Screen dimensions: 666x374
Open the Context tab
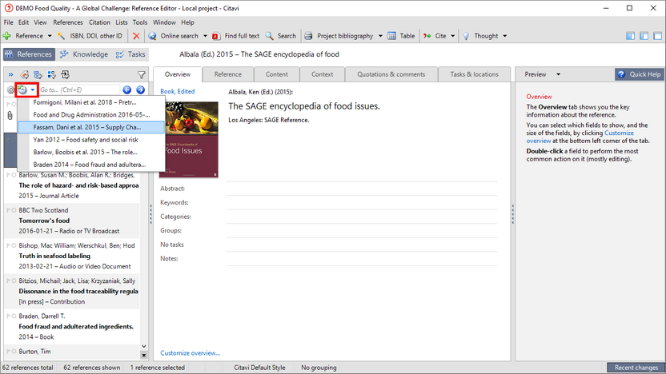click(323, 74)
